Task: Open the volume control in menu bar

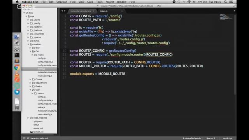Action: (194, 2)
